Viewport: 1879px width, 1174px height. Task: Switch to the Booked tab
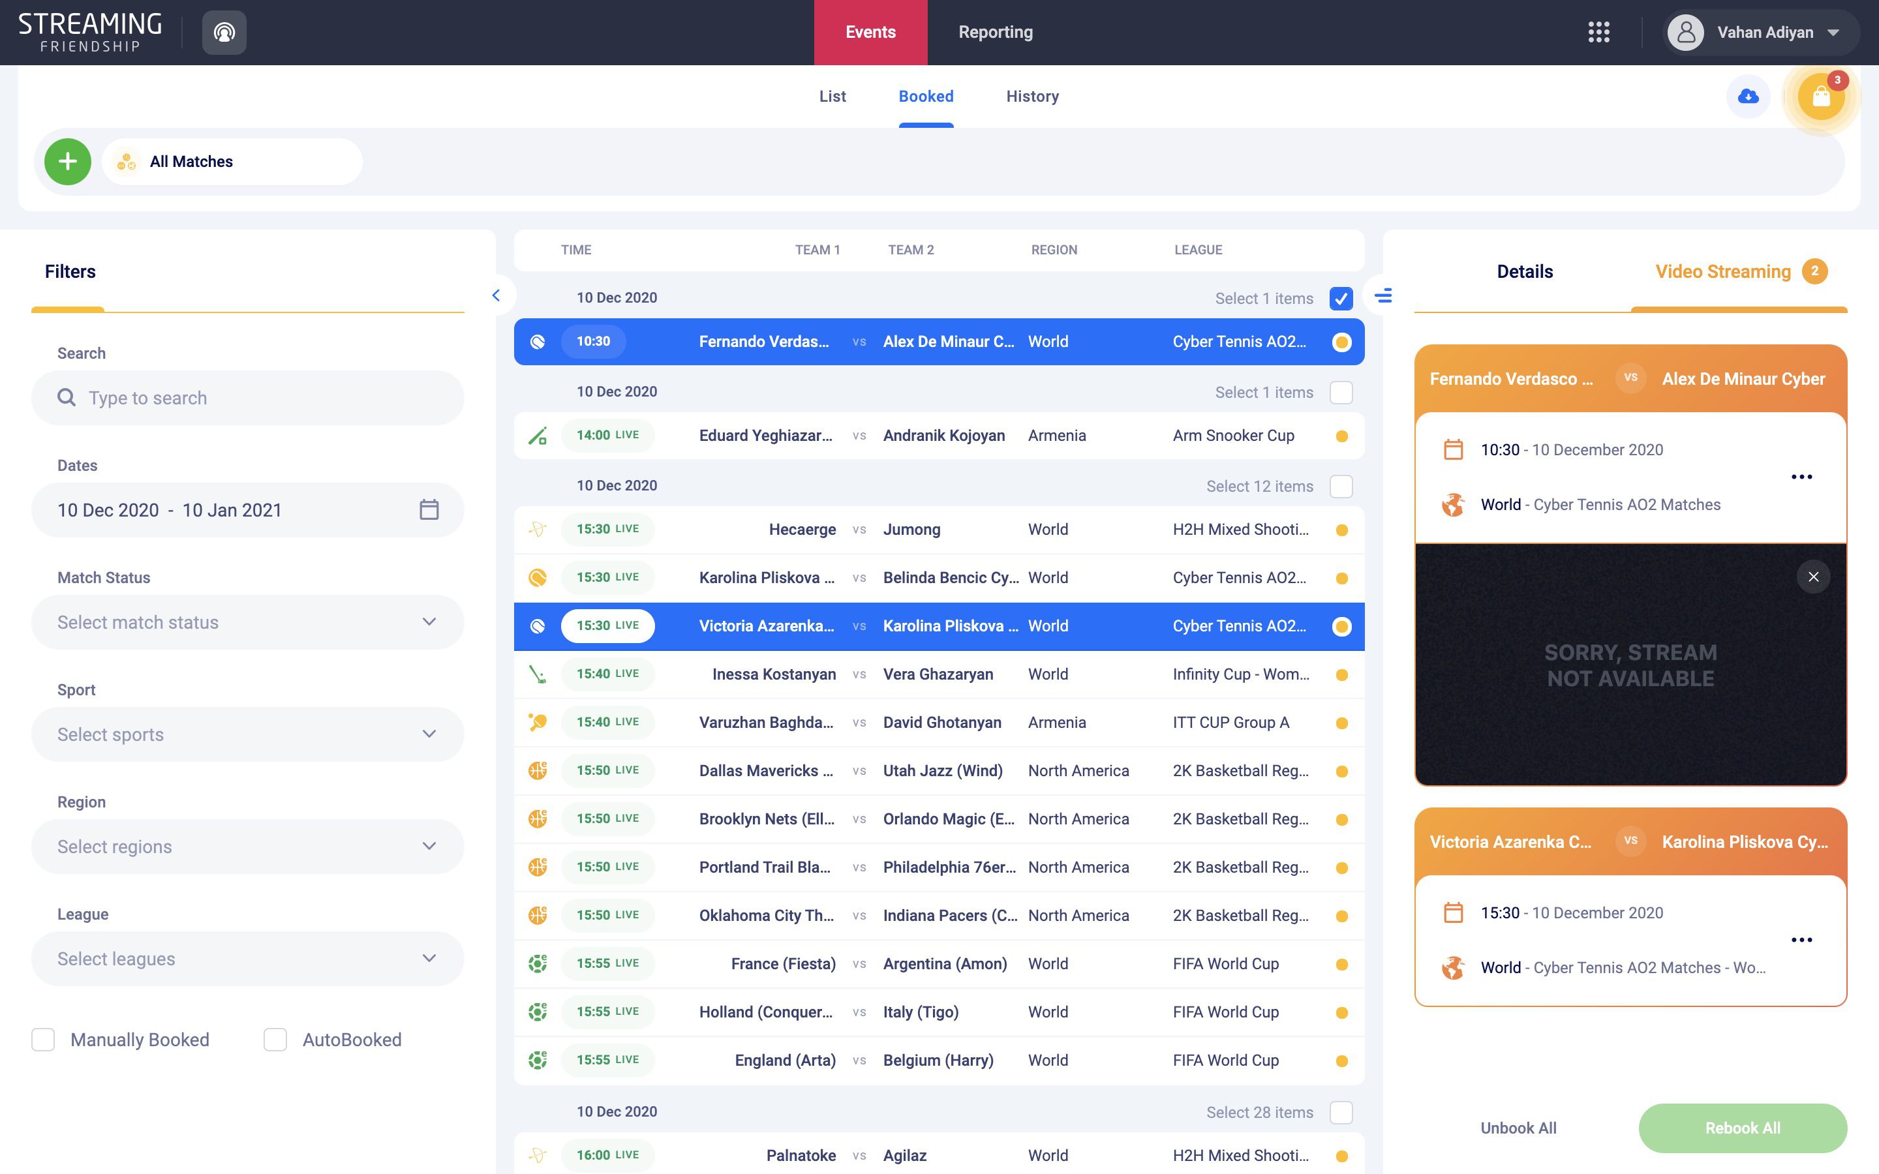click(x=926, y=97)
